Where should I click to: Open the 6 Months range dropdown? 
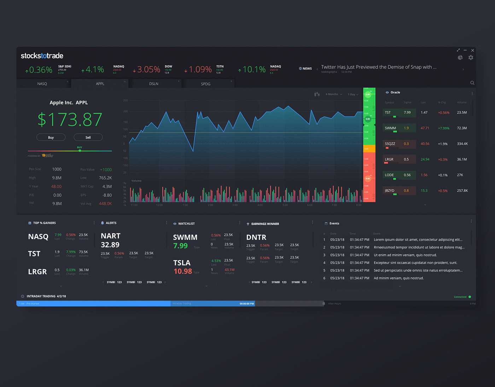(334, 94)
